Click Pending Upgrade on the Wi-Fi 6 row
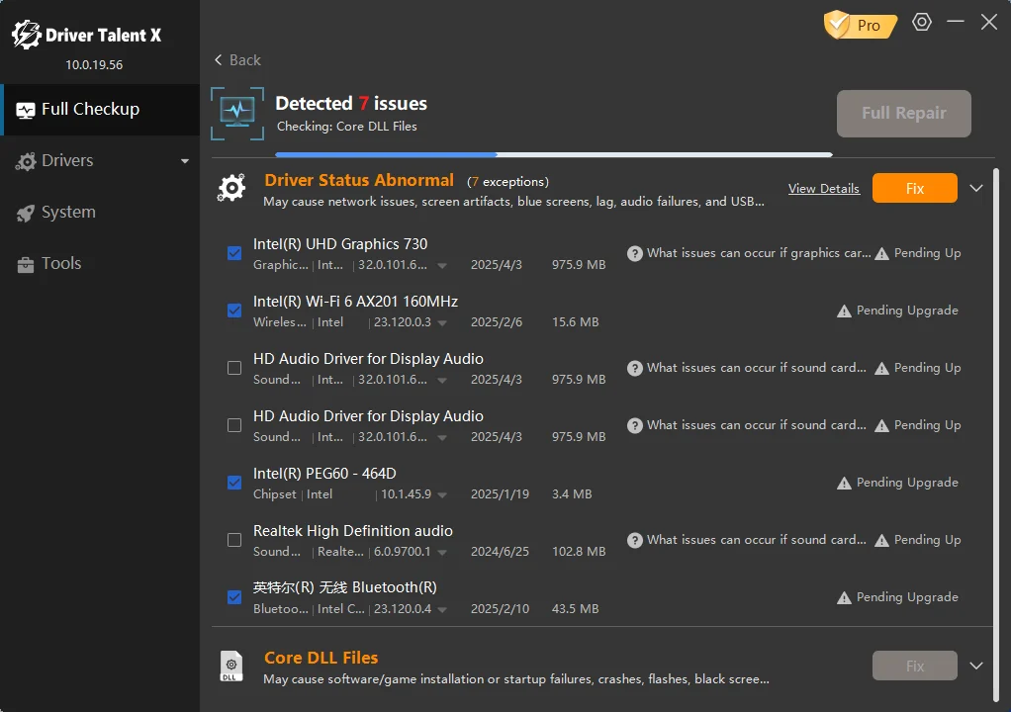This screenshot has width=1011, height=712. coord(907,311)
